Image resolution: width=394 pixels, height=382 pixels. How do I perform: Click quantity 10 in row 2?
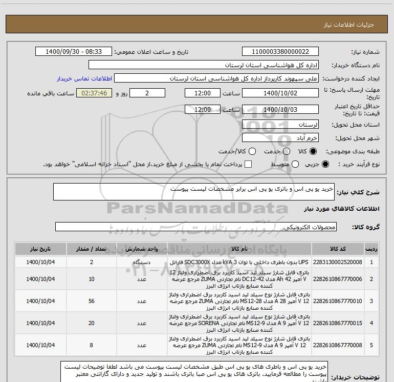click(x=92, y=279)
